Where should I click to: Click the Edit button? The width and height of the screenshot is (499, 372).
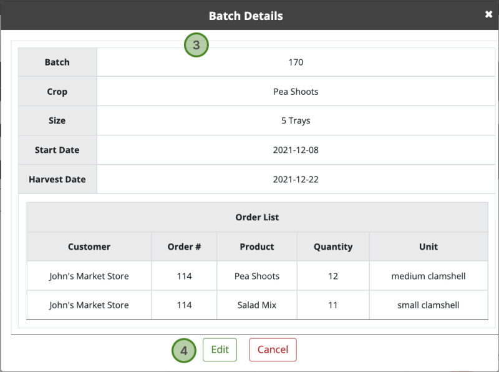tap(220, 350)
